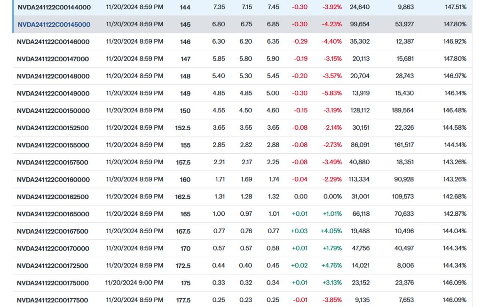The image size is (481, 307).
Task: Select the NVDA241122C00160000 contract name
Action: click(53, 180)
